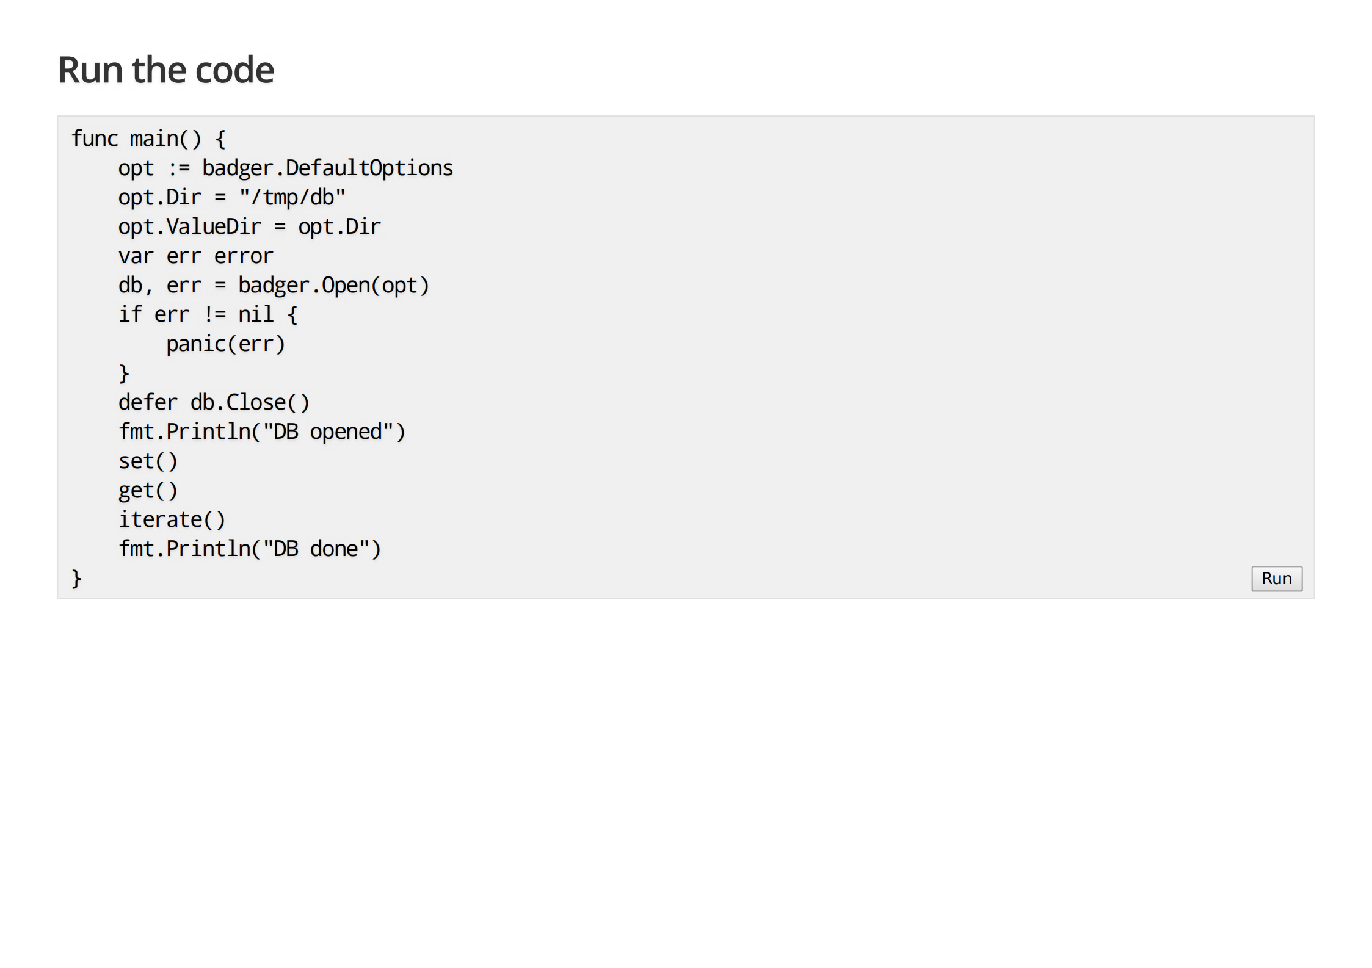The image size is (1372, 968).
Task: Click the "DB opened" Println line
Action: coord(261,431)
